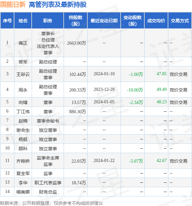Image resolution: width=192 pixels, height=206 pixels.
Task: Click the name 赵楠
Action: pyautogui.click(x=23, y=121)
